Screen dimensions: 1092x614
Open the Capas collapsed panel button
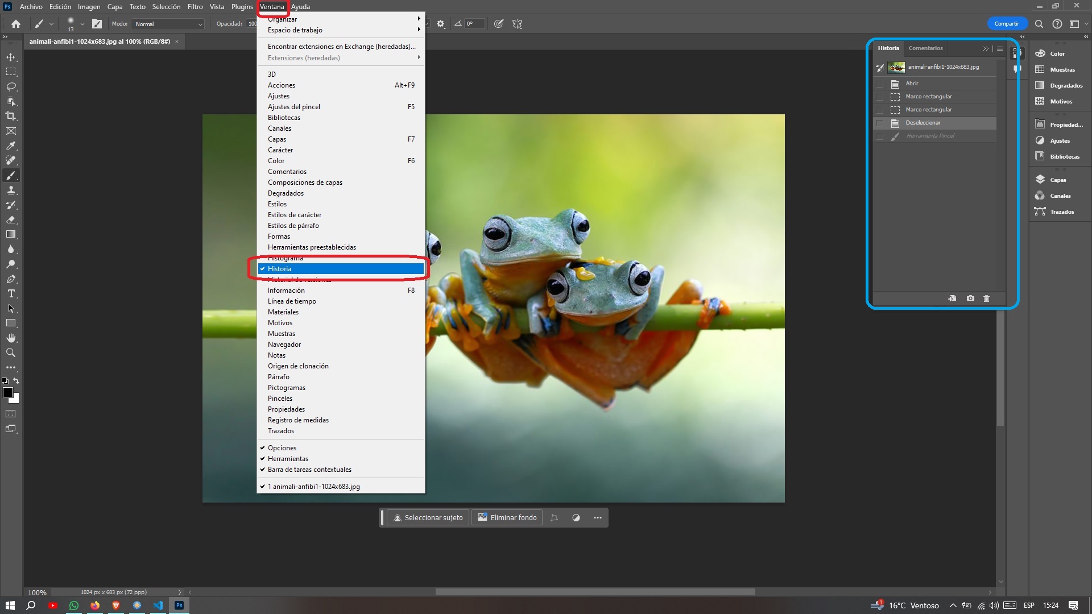(1058, 180)
